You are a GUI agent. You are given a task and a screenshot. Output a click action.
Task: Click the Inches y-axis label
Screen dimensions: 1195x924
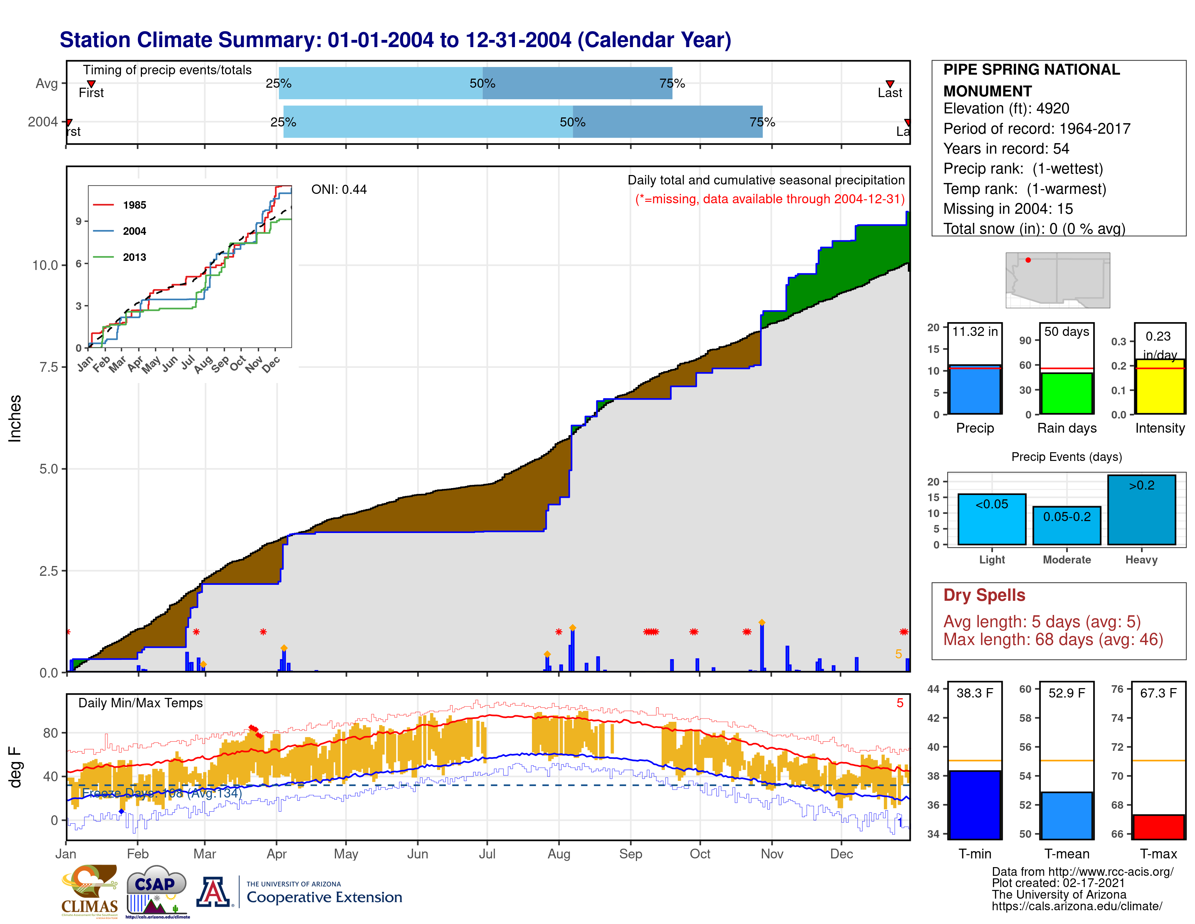(x=15, y=419)
